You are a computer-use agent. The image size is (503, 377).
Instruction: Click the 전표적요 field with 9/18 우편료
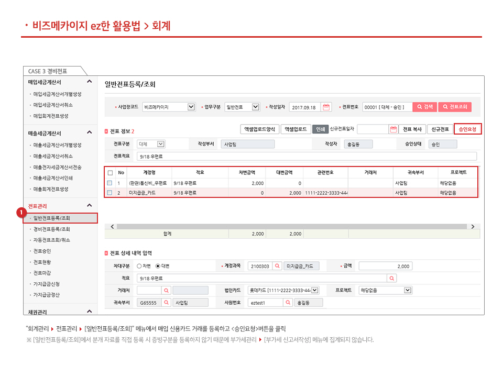[307, 157]
